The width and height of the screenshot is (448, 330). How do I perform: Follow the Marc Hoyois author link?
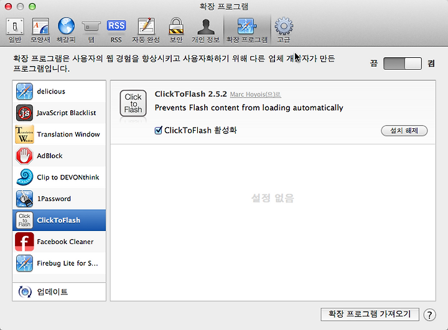255,95
